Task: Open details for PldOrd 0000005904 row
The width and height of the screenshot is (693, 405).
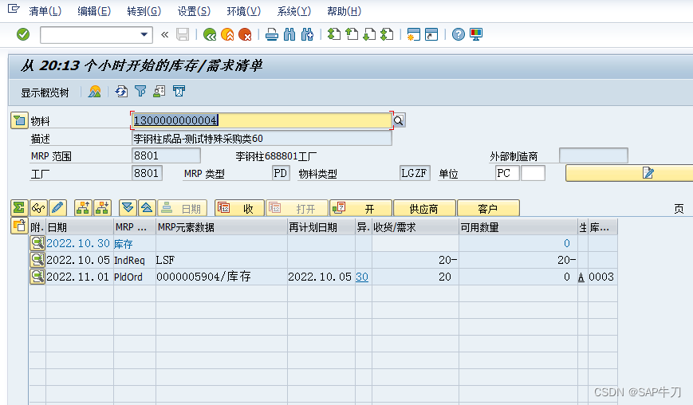Action: (x=37, y=277)
